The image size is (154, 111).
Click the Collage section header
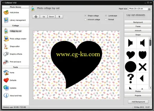(x=15, y=26)
